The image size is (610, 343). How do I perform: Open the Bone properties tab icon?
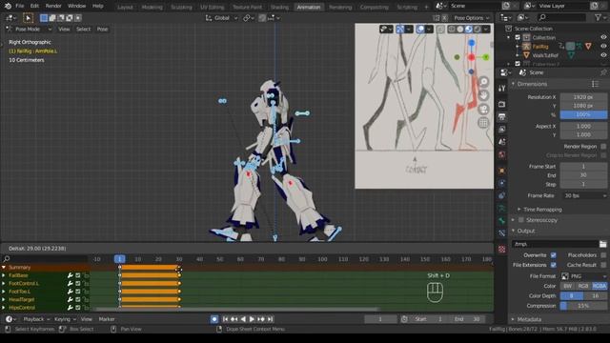(502, 220)
